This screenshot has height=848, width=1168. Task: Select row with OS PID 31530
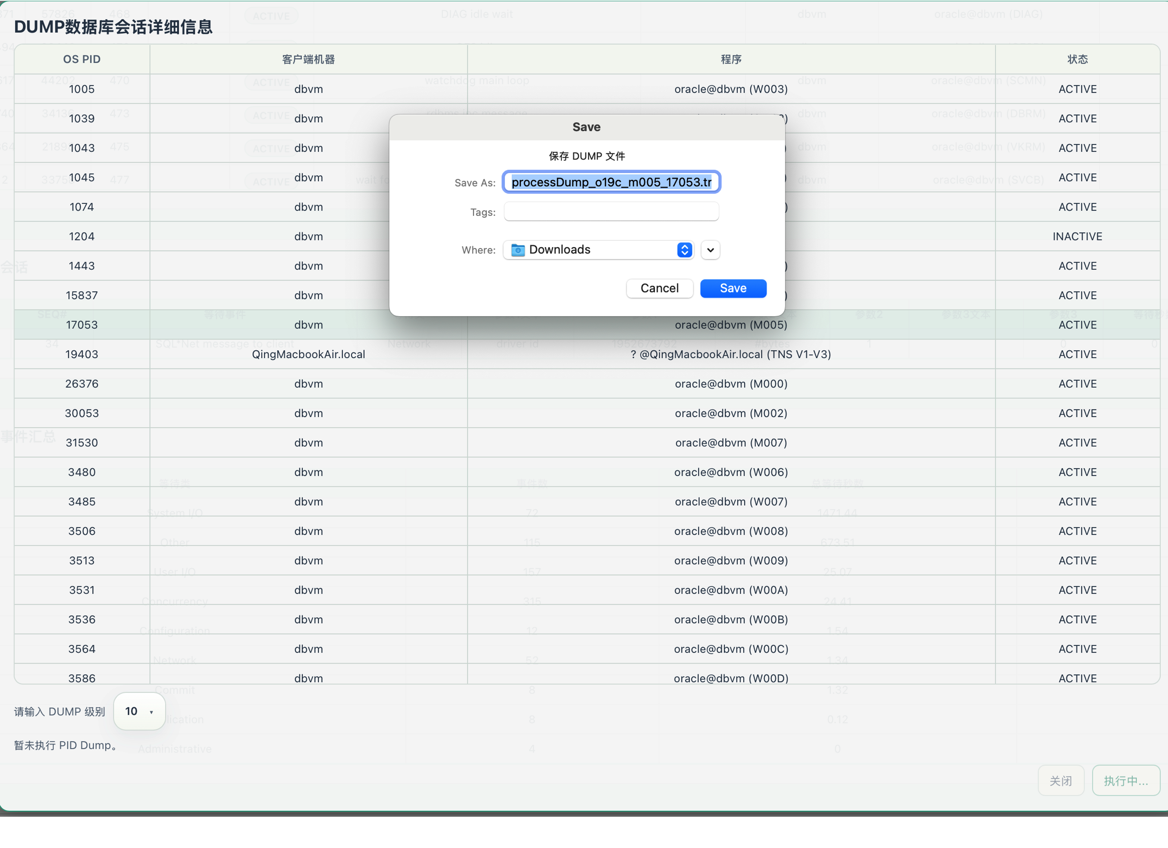click(587, 442)
